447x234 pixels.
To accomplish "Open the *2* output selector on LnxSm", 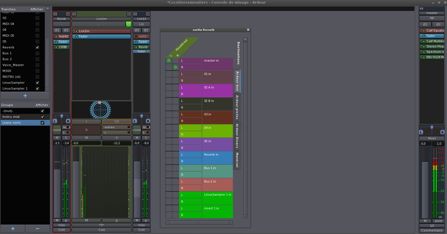I will (102, 225).
